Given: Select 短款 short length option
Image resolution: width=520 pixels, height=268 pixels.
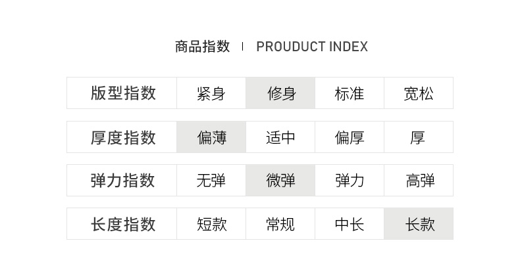Looking at the screenshot, I should click(211, 224).
